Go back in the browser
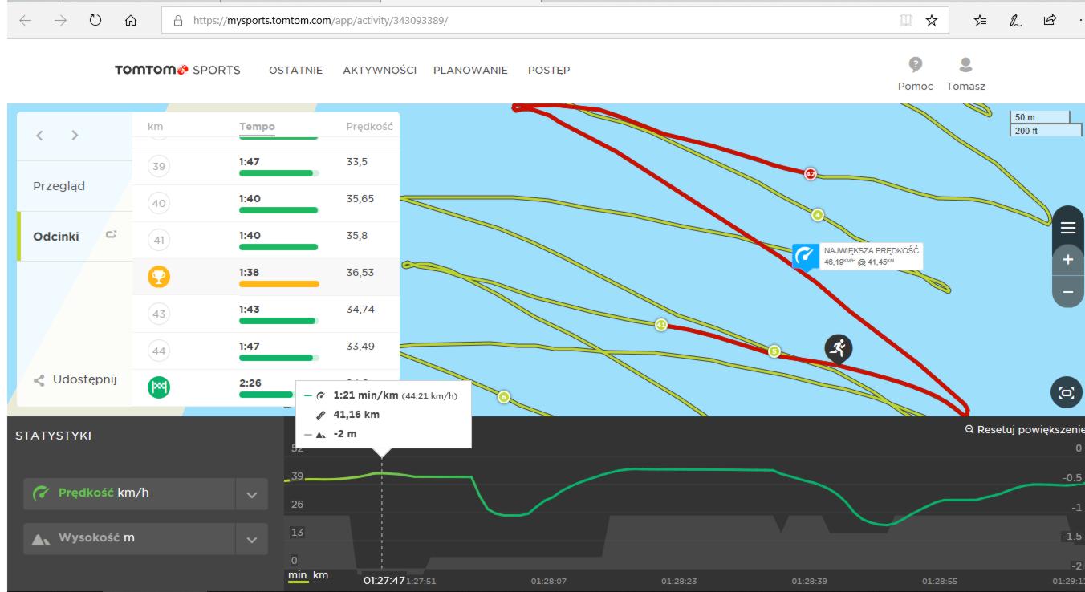 [x=25, y=21]
